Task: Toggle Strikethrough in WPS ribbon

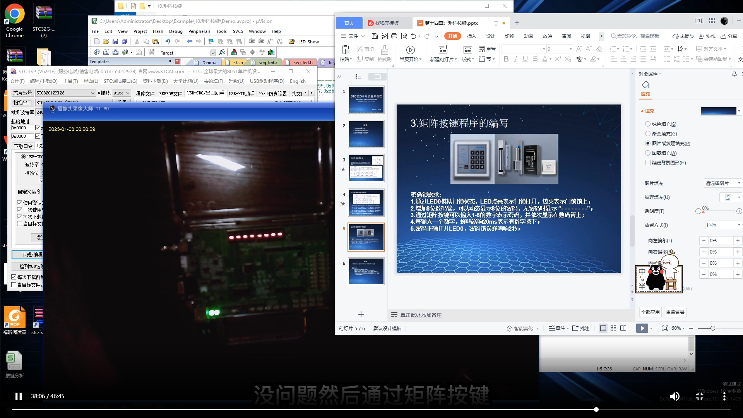Action: pos(535,59)
